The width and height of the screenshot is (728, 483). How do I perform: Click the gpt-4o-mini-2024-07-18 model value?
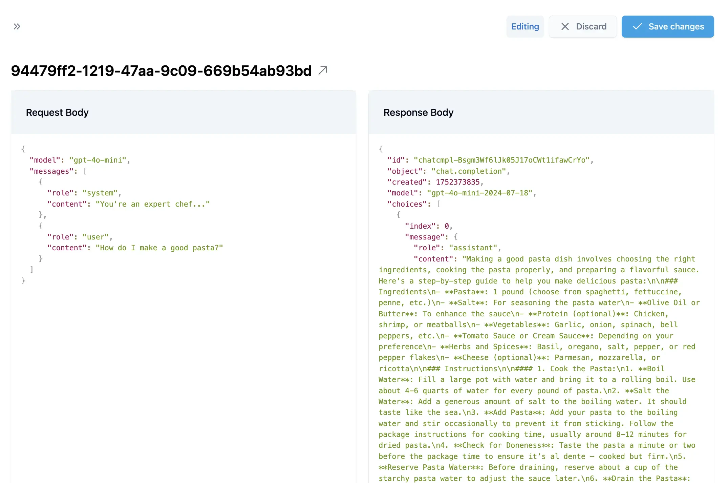(x=481, y=192)
